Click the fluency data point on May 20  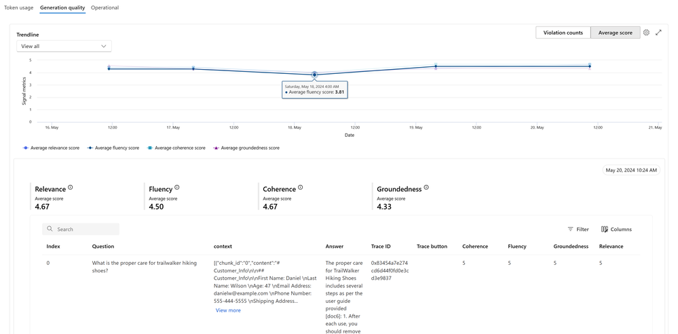590,66
